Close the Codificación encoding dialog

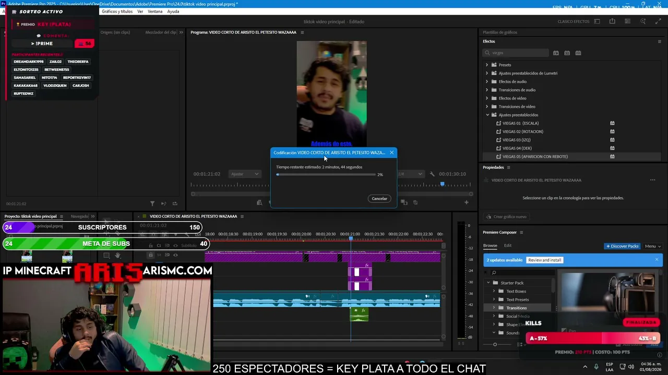click(x=391, y=153)
